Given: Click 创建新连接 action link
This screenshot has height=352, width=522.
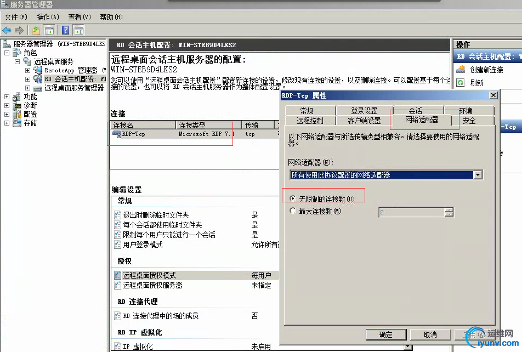Looking at the screenshot, I should [x=486, y=70].
